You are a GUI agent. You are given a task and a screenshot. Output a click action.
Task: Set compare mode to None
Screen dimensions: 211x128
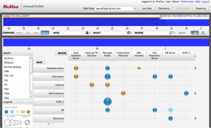pos(45,33)
